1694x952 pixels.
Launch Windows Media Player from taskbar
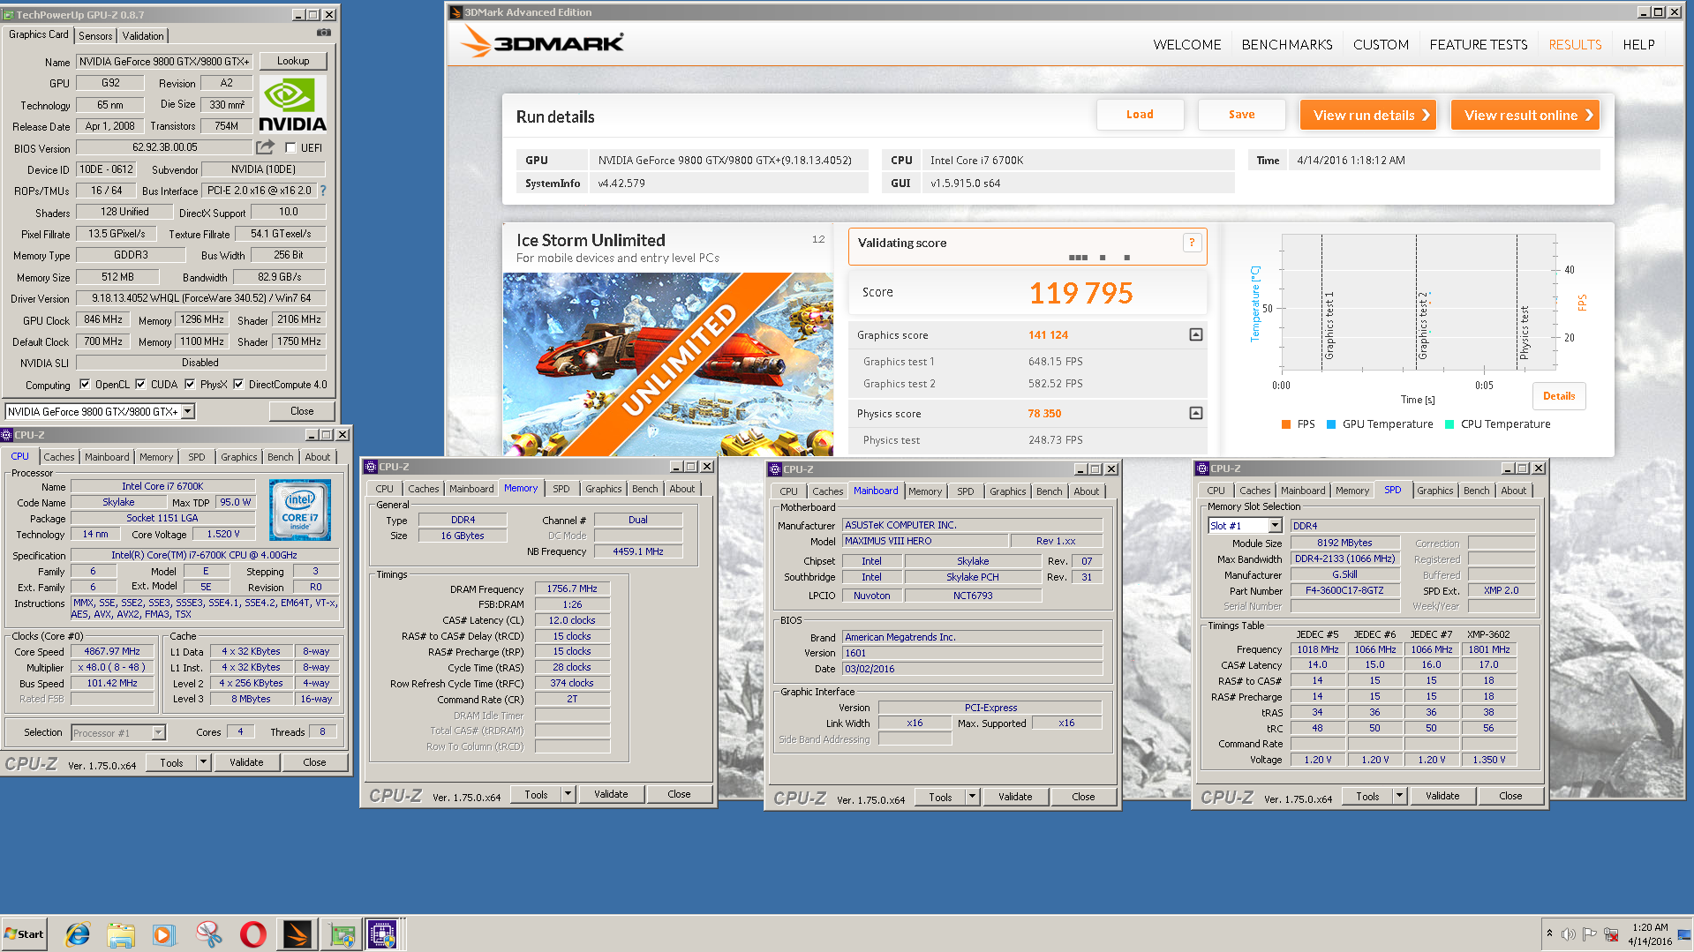(x=164, y=934)
